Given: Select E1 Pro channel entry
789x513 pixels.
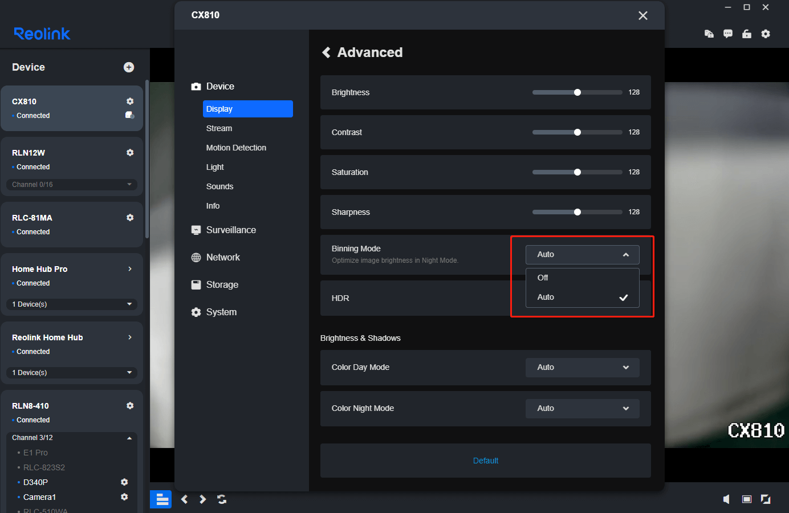Looking at the screenshot, I should pos(35,453).
